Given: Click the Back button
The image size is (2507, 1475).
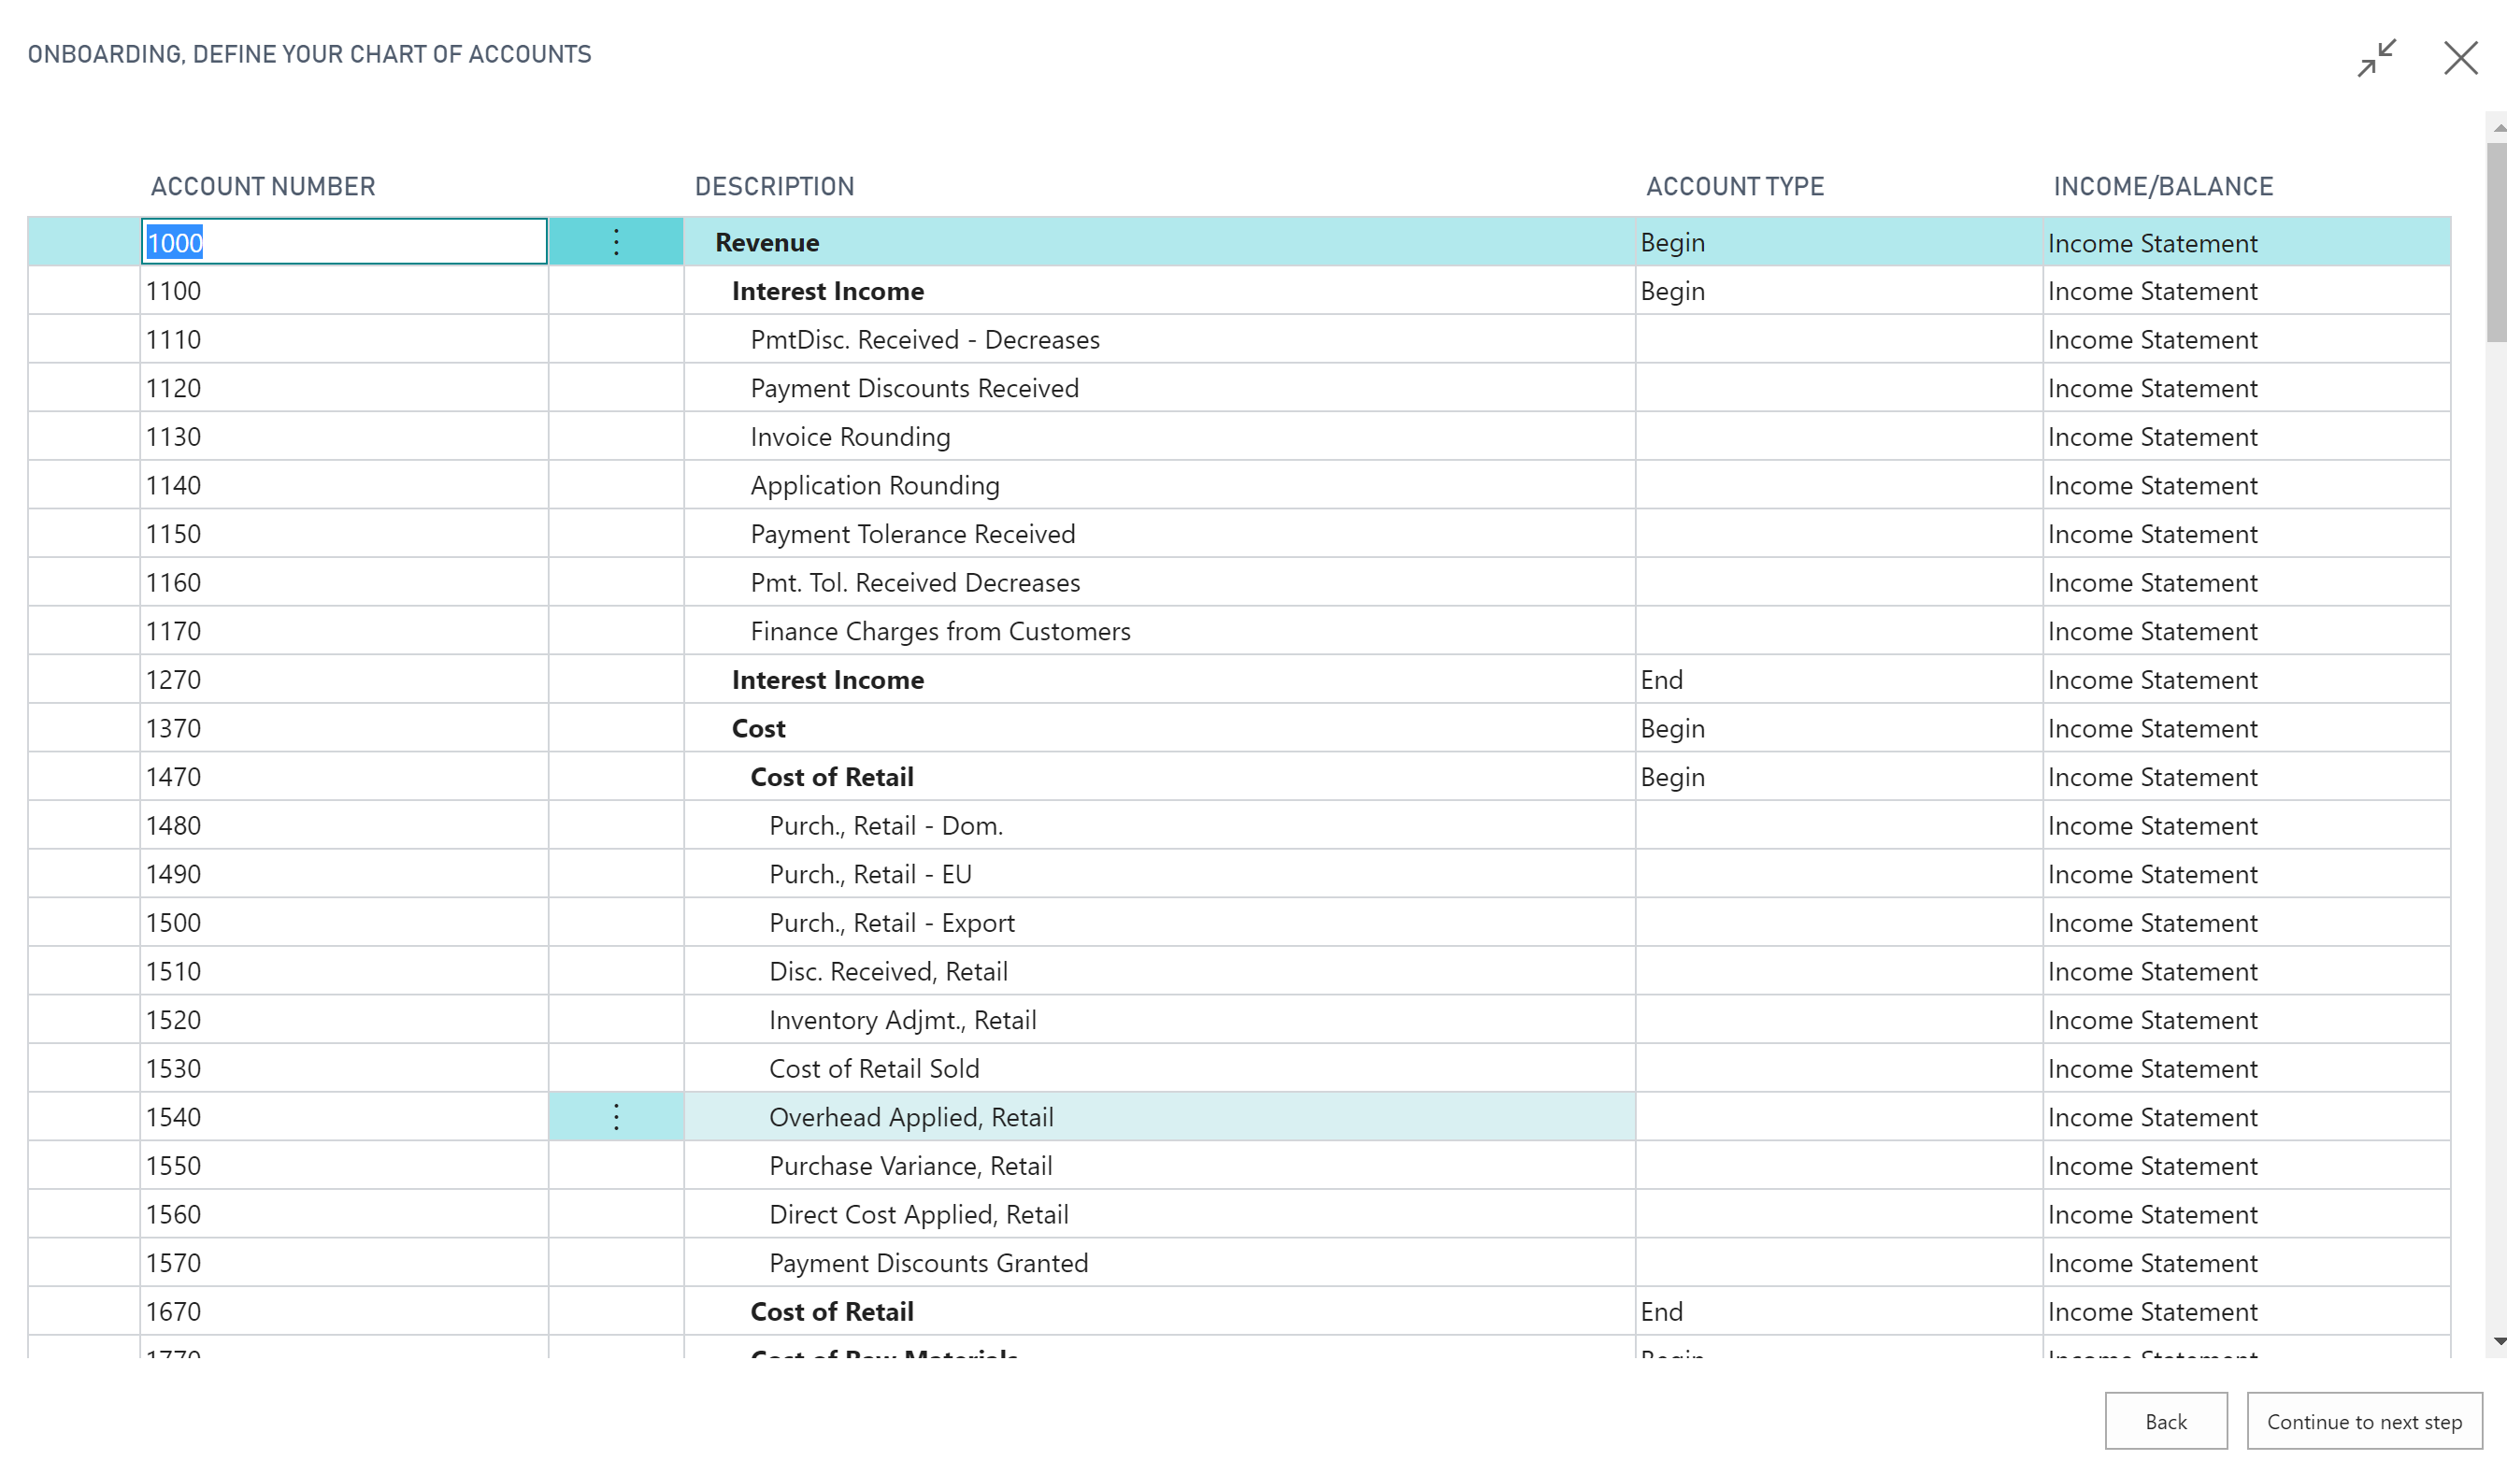Looking at the screenshot, I should [2166, 1422].
